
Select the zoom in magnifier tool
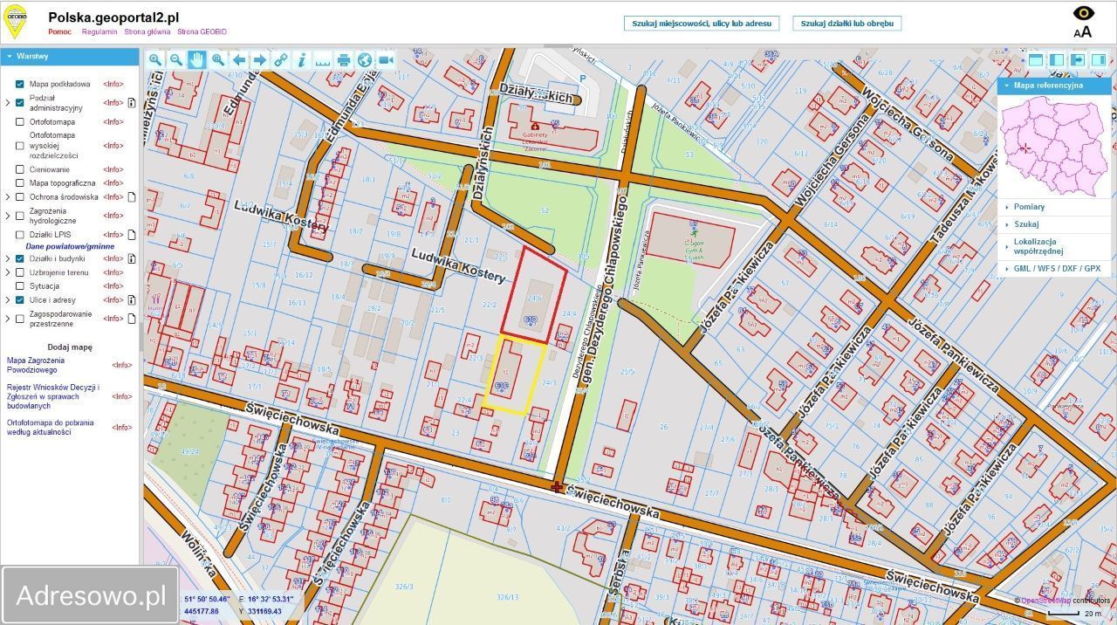point(155,60)
